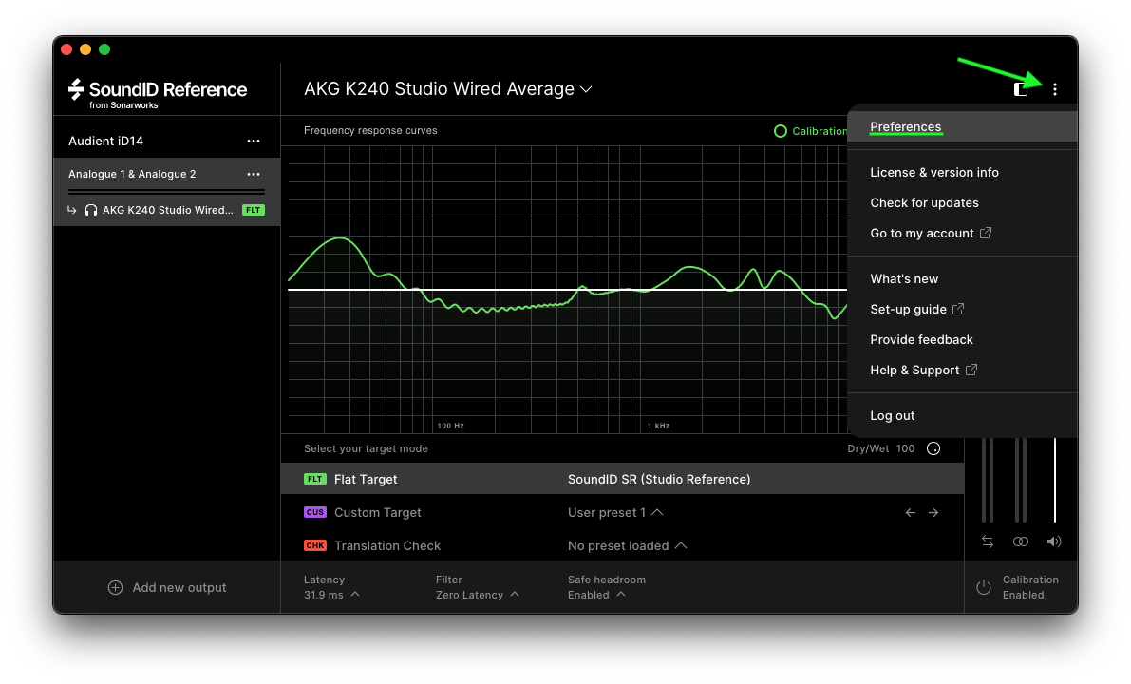
Task: Open the Safe headroom Enabled dropdown
Action: pyautogui.click(x=607, y=587)
